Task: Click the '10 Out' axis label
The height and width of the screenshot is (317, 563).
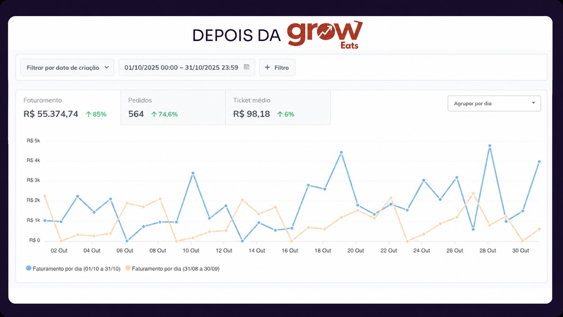Action: [191, 251]
